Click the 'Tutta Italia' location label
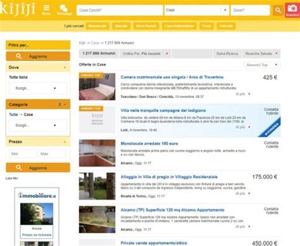The image size is (300, 246). pos(18,77)
